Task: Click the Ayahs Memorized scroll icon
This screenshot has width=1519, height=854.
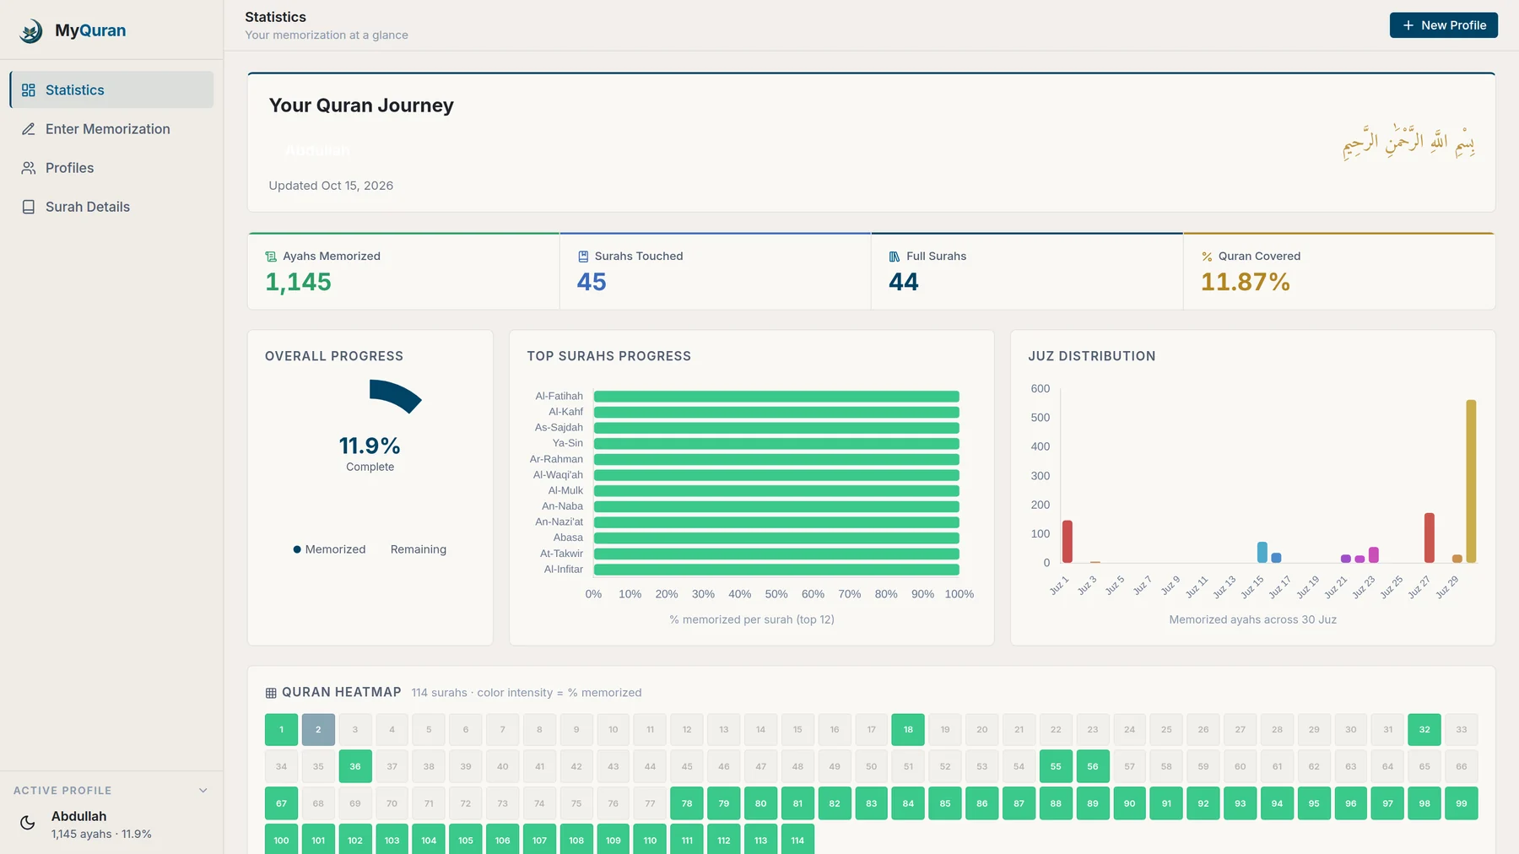Action: pyautogui.click(x=271, y=257)
